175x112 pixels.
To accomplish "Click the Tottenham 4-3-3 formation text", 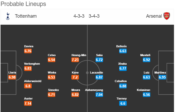I will pyautogui.click(x=79, y=16).
